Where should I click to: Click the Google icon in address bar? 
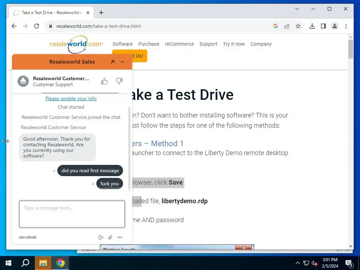tap(276, 26)
